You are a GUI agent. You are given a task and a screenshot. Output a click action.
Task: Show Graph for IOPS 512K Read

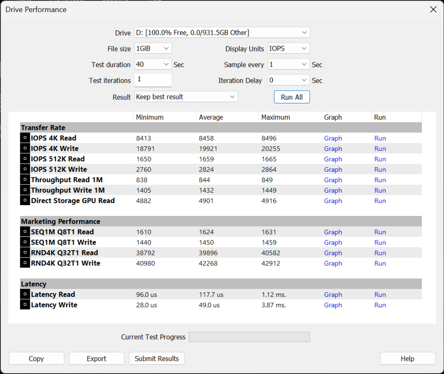333,159
